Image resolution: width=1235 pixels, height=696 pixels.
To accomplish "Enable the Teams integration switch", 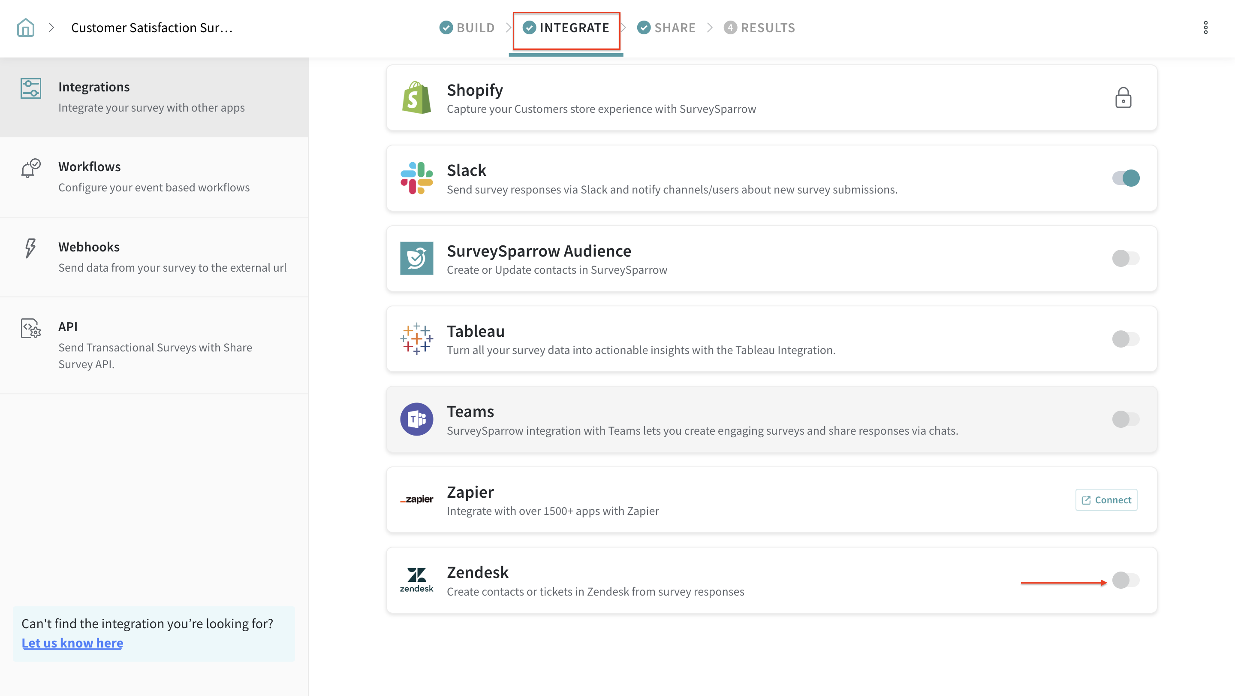I will (x=1126, y=419).
